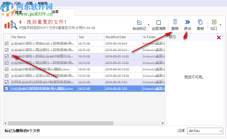Uncheck the 18.74 KB 商业银行 row checkbox
227x139 pixels.
6,63
